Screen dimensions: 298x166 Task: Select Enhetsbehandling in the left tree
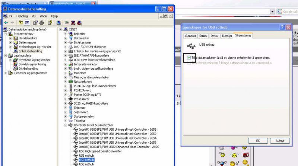[31, 51]
